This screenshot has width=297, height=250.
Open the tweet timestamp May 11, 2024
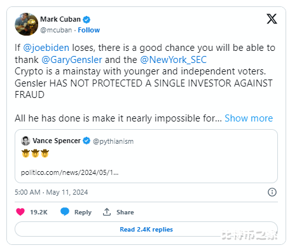pos(51,192)
